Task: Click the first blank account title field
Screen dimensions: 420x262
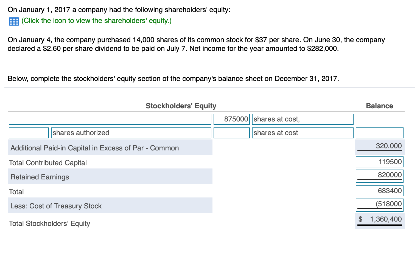Action: [x=110, y=119]
